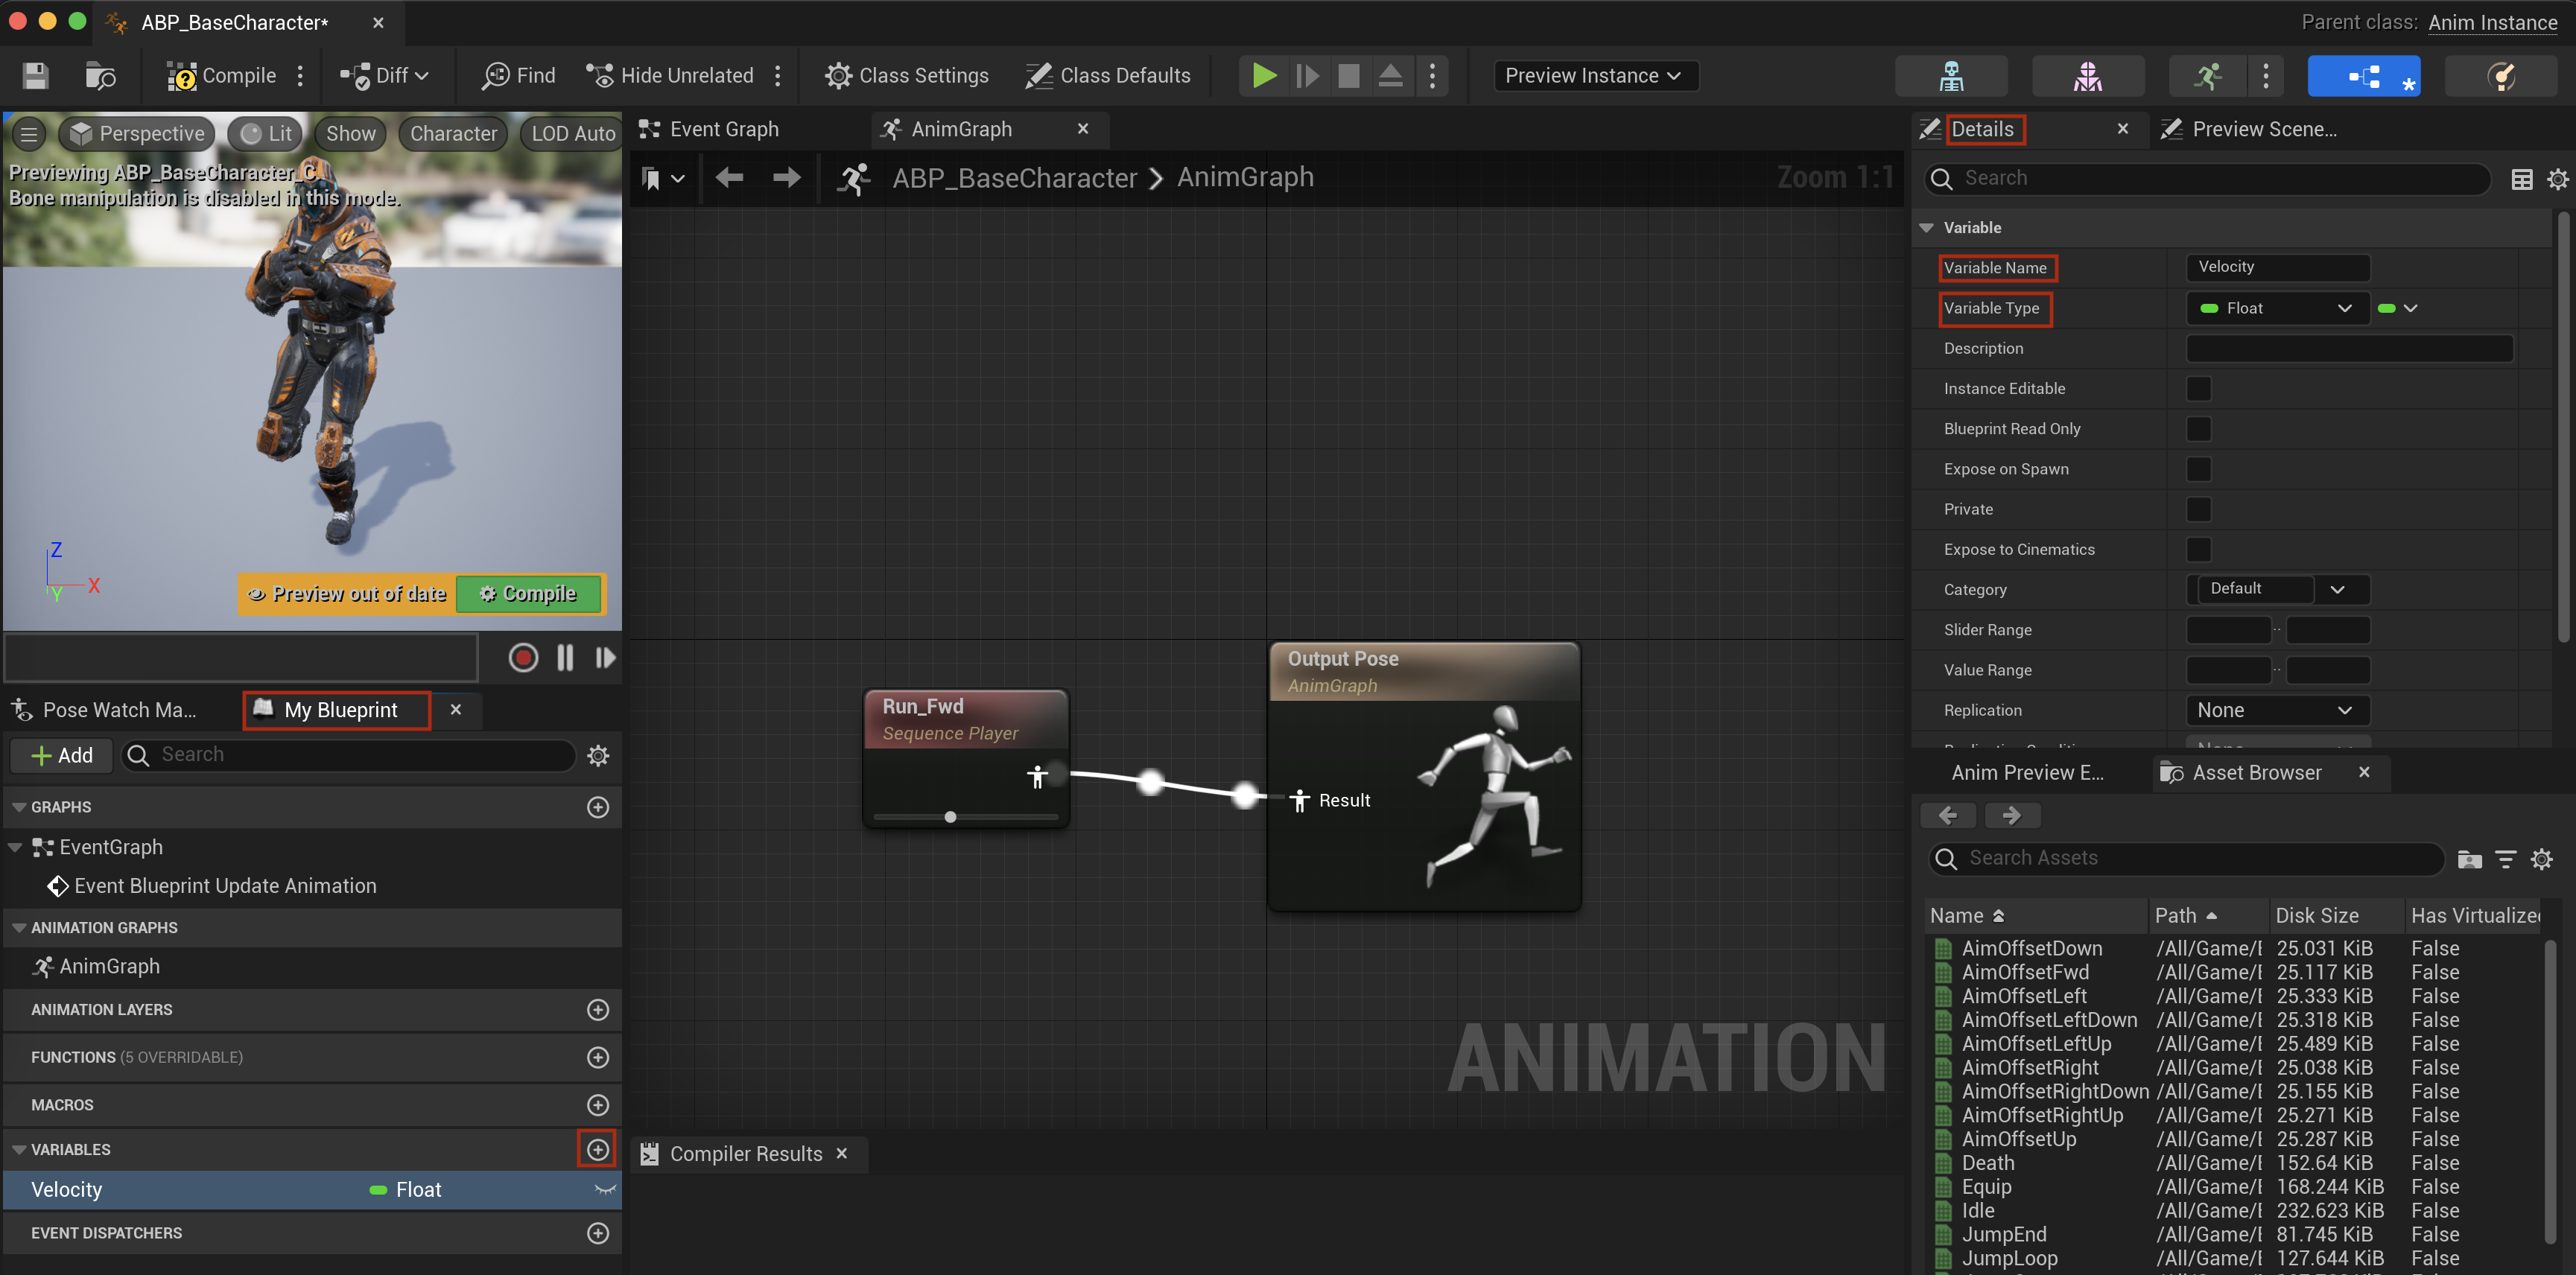Compile the blueprint from the toolbar
The width and height of the screenshot is (2576, 1275).
coord(221,76)
